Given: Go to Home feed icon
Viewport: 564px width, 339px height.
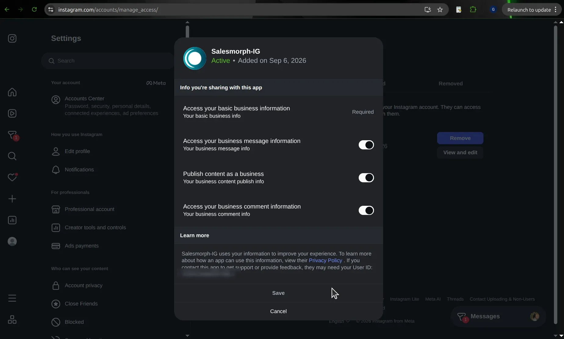Looking at the screenshot, I should tap(12, 92).
